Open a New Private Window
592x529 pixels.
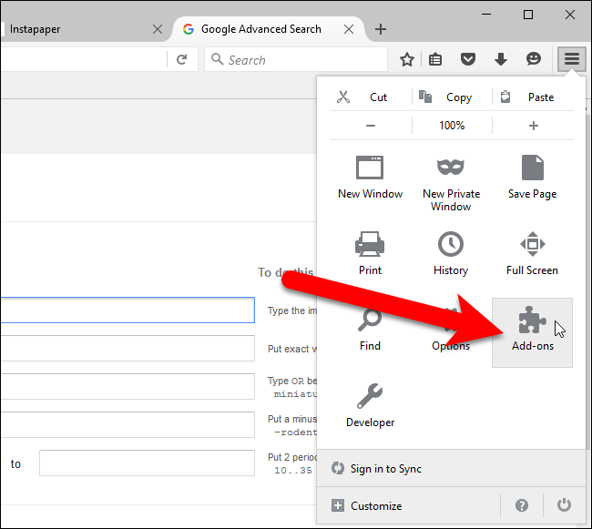(x=451, y=184)
